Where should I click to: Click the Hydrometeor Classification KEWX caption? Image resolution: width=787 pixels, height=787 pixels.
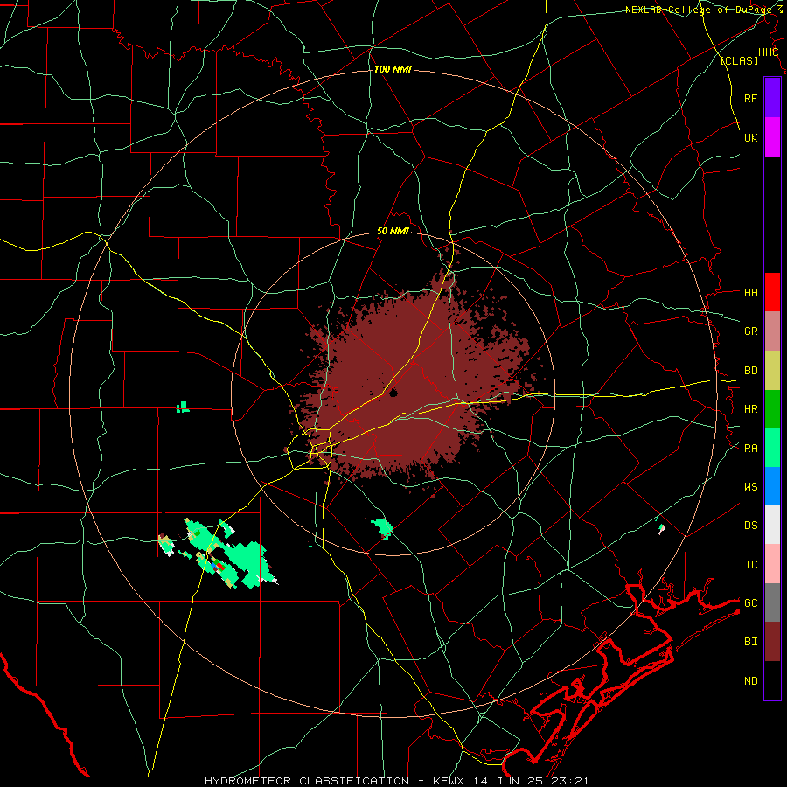[396, 781]
